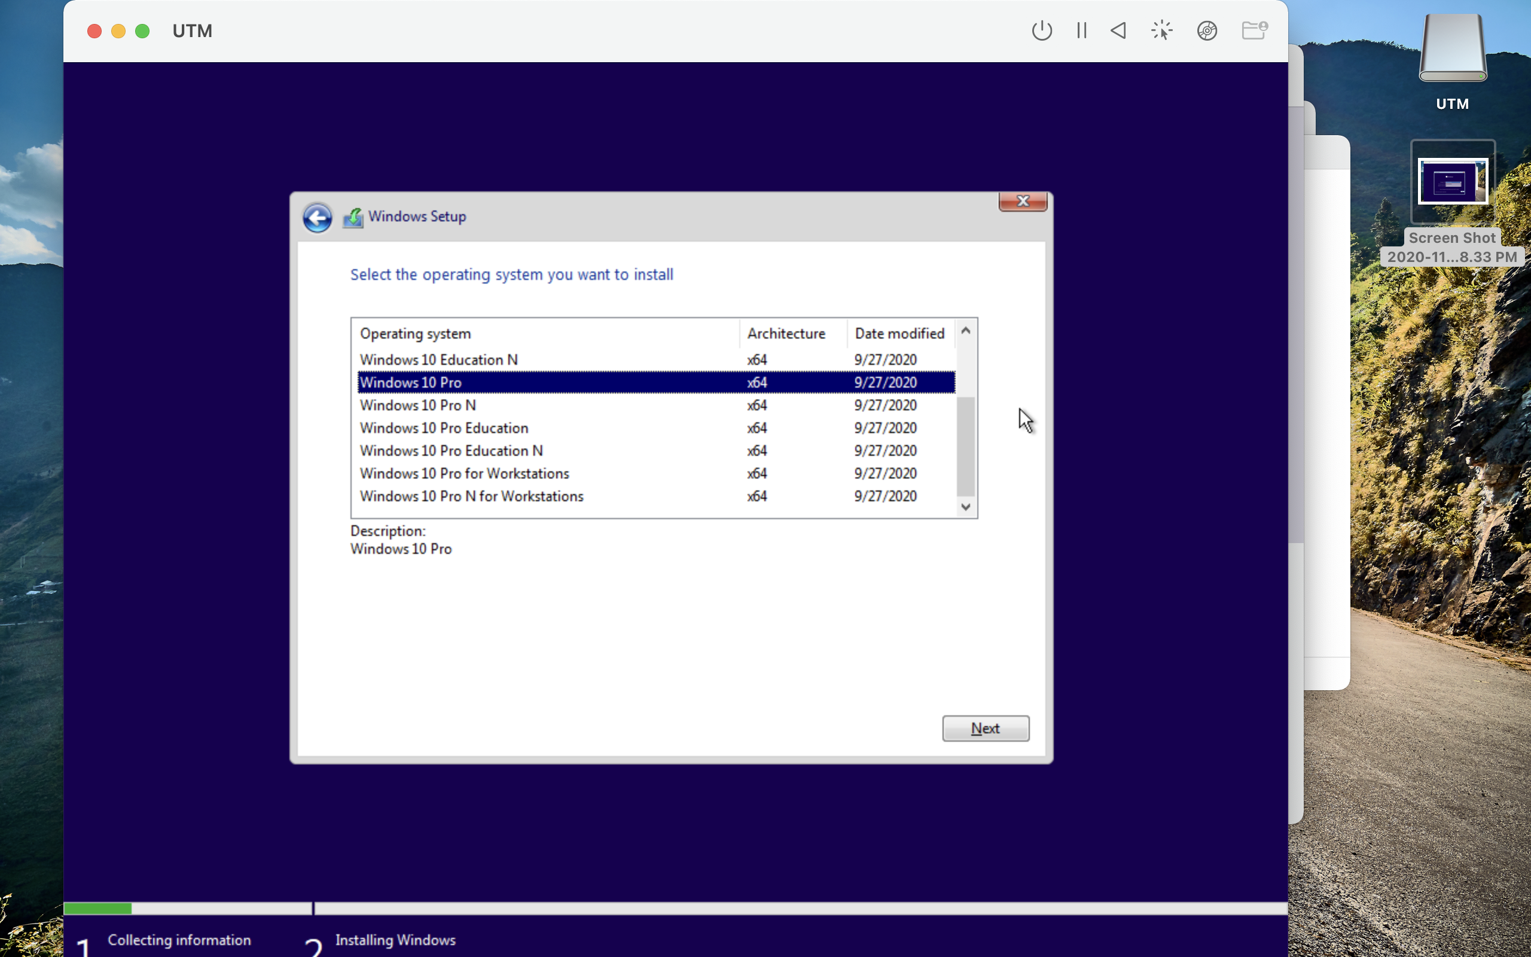Click the green zoom button of UTM window

tap(142, 31)
